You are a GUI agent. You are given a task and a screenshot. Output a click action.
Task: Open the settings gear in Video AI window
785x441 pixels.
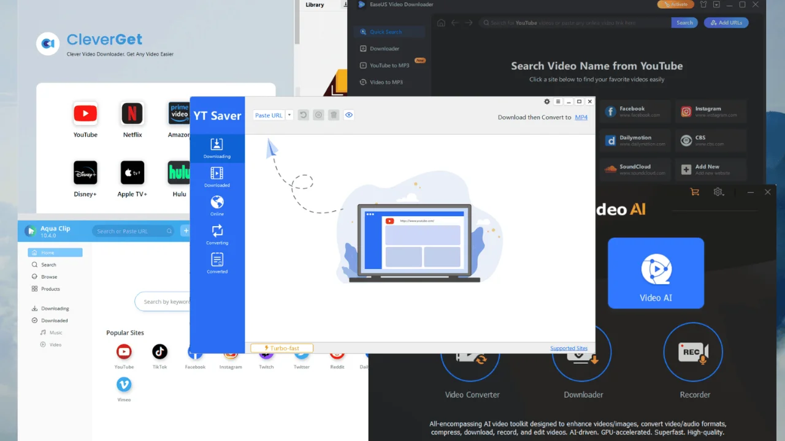[x=718, y=192]
